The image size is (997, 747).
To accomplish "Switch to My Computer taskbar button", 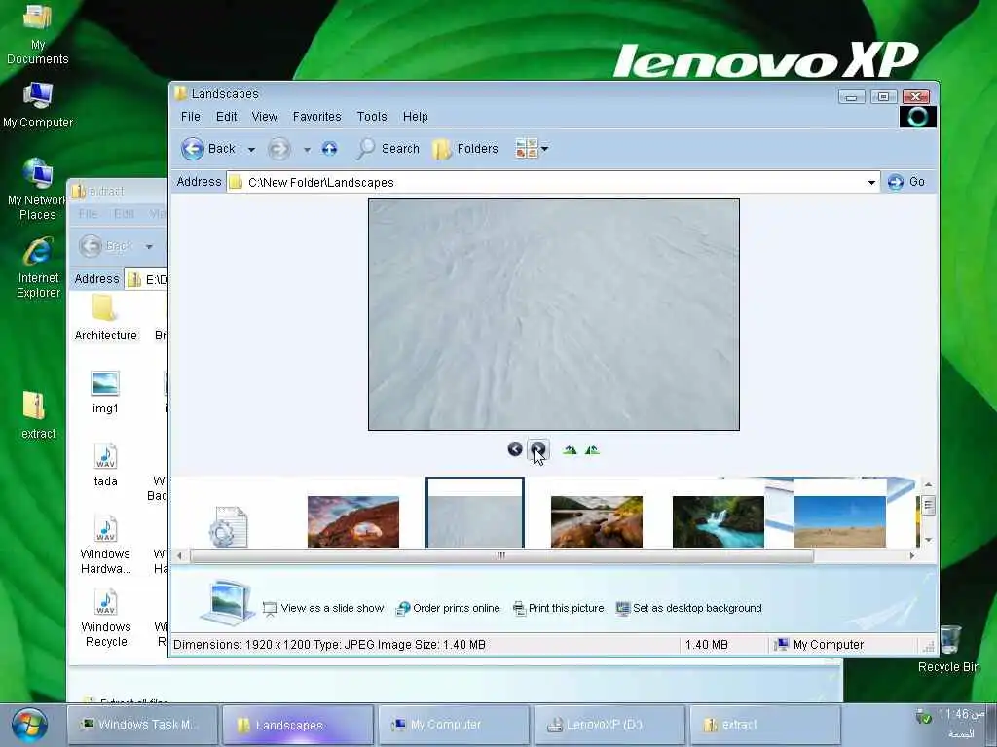I will [x=454, y=724].
